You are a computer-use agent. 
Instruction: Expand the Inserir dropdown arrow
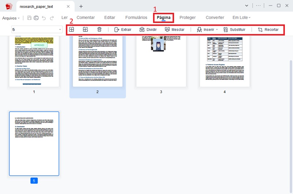(217, 30)
